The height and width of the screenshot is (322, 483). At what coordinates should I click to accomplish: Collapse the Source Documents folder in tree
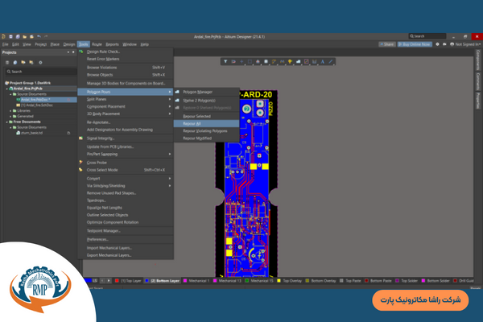pyautogui.click(x=11, y=94)
